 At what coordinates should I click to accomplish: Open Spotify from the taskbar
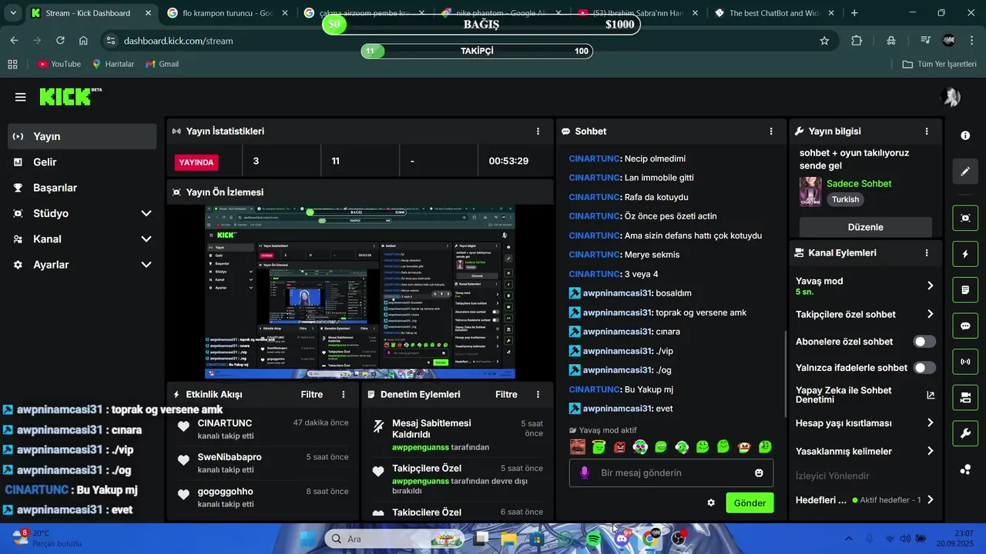[593, 539]
